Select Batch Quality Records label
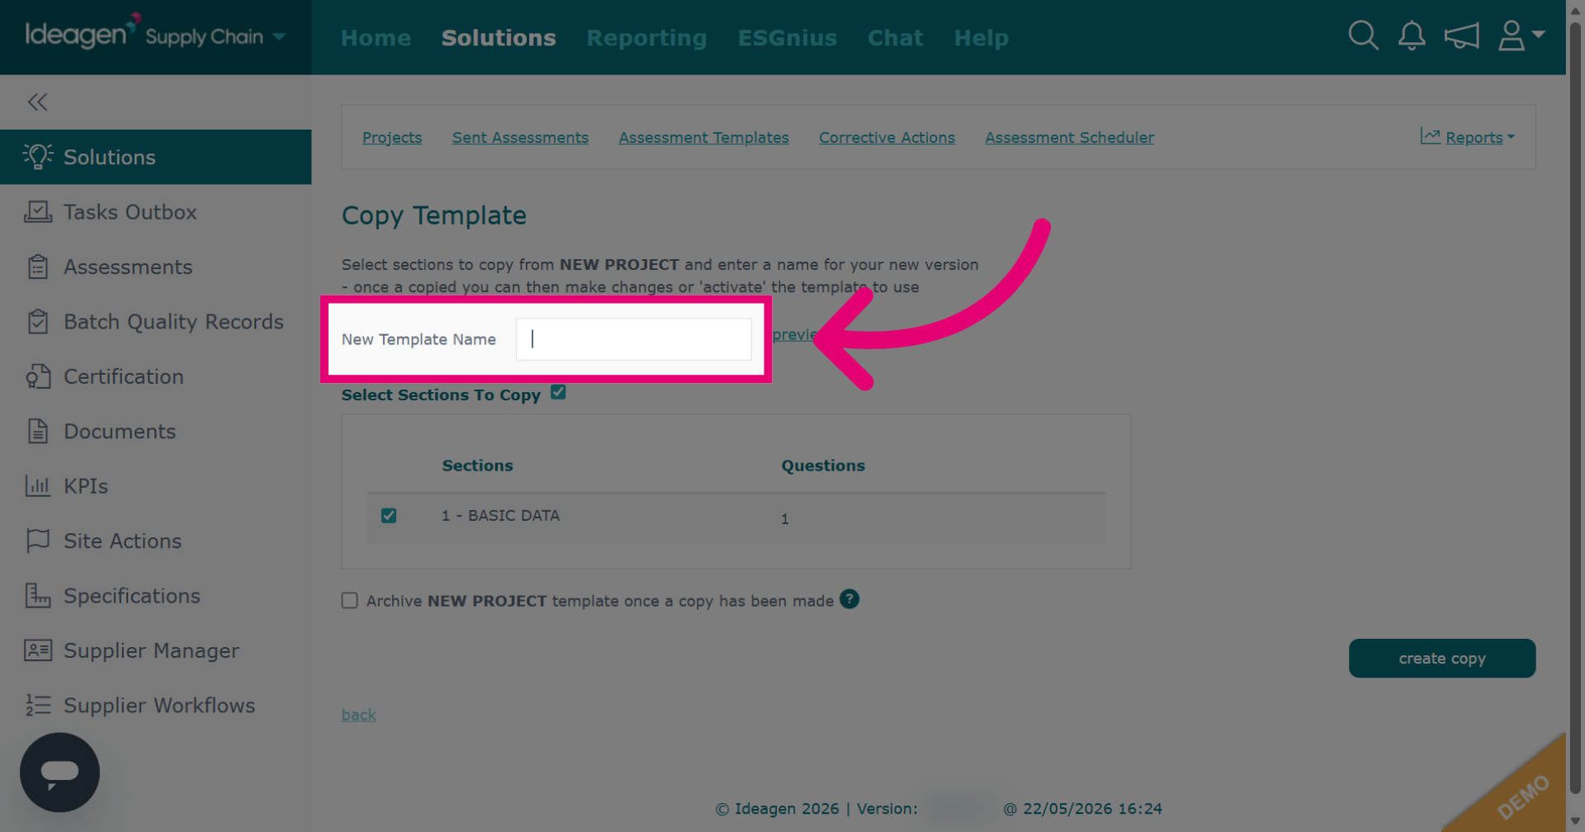 [173, 322]
